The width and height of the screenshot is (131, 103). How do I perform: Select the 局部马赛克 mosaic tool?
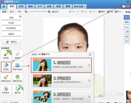click(18, 67)
